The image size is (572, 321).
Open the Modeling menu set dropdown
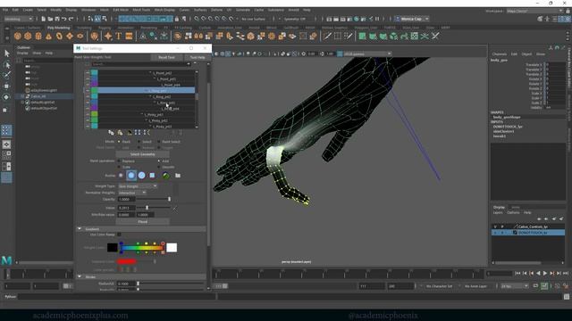18,19
